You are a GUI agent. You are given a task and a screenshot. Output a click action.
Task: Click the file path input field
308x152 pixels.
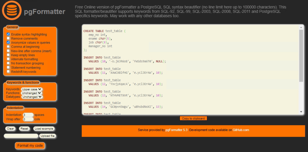(21, 136)
